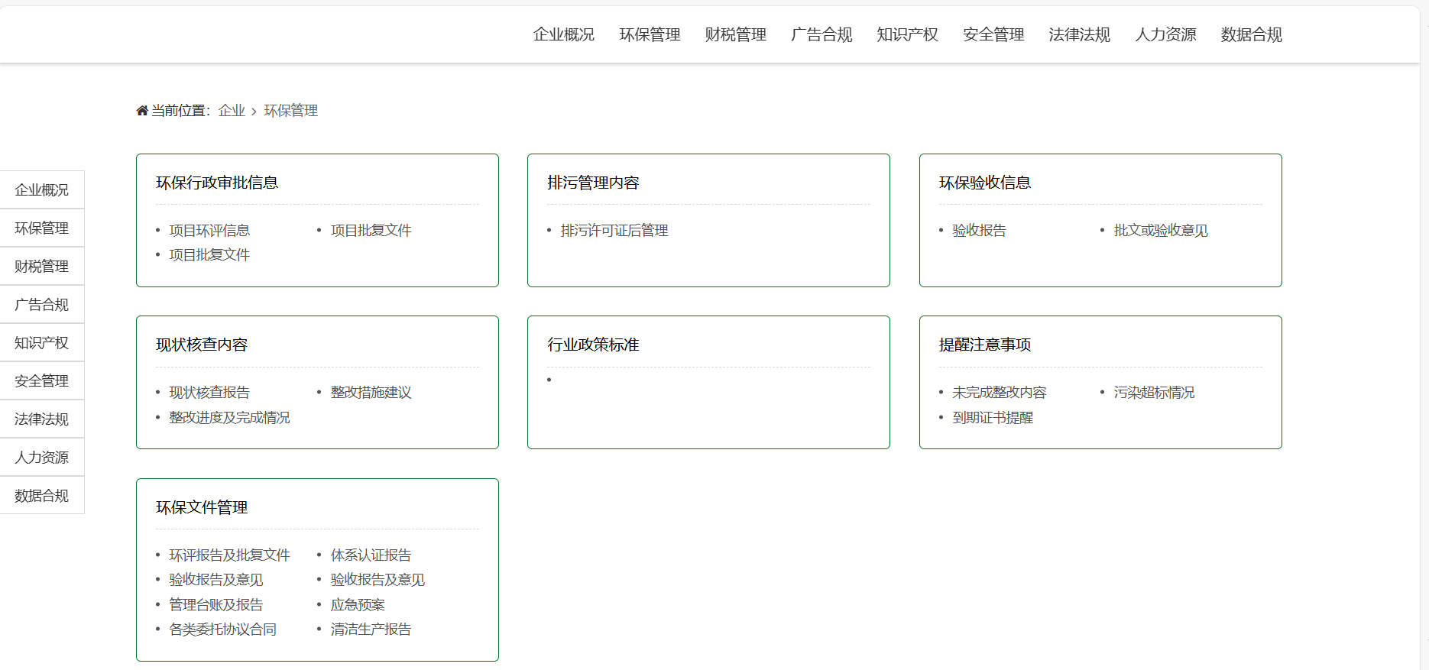This screenshot has width=1429, height=670.
Task: Click the 企业 breadcrumb link
Action: [232, 111]
